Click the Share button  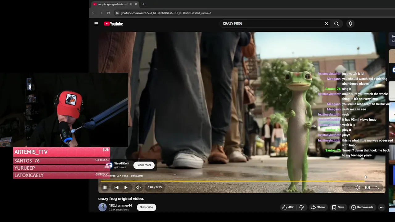pos(318,207)
